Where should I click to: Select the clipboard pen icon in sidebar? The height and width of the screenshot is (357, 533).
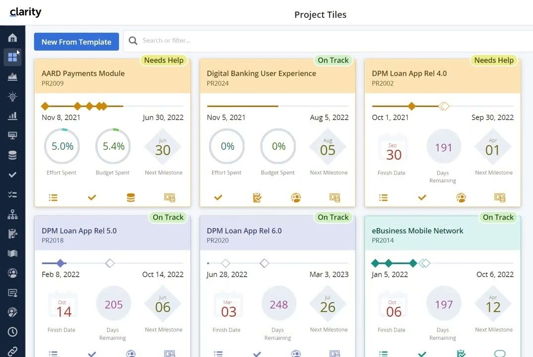[12, 234]
